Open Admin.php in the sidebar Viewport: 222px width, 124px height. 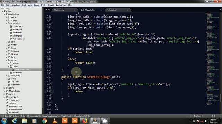(18, 27)
